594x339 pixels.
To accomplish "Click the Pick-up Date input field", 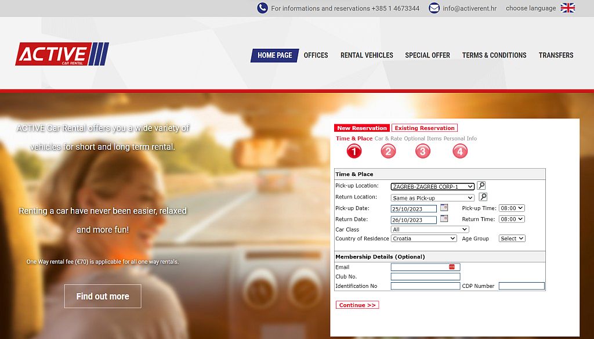I will pyautogui.click(x=414, y=209).
